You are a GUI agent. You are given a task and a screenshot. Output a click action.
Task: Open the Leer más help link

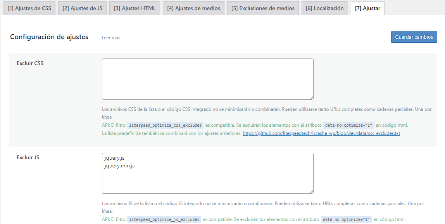coord(110,38)
